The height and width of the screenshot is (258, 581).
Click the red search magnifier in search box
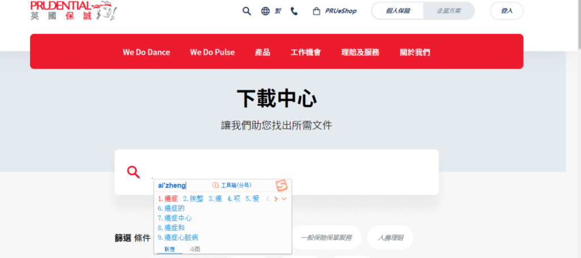pos(133,172)
